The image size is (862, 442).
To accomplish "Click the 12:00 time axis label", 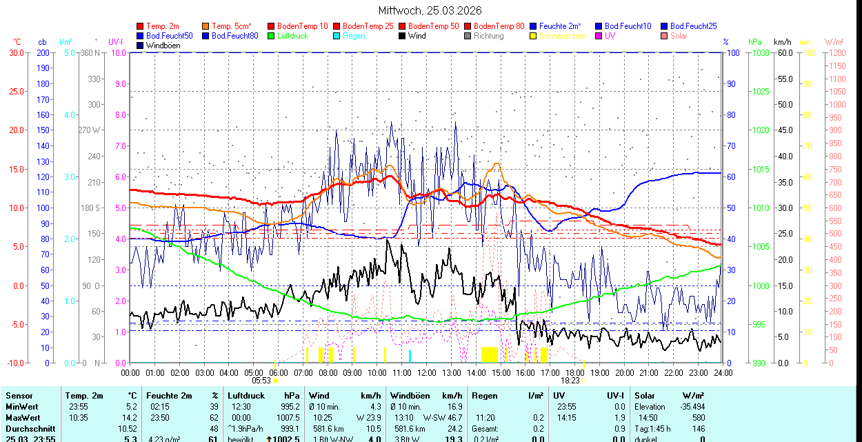I will 426,372.
